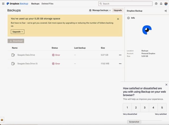The height and width of the screenshot is (125, 169).
Task: Click the 5.07 GB size value
Action: [105, 55]
